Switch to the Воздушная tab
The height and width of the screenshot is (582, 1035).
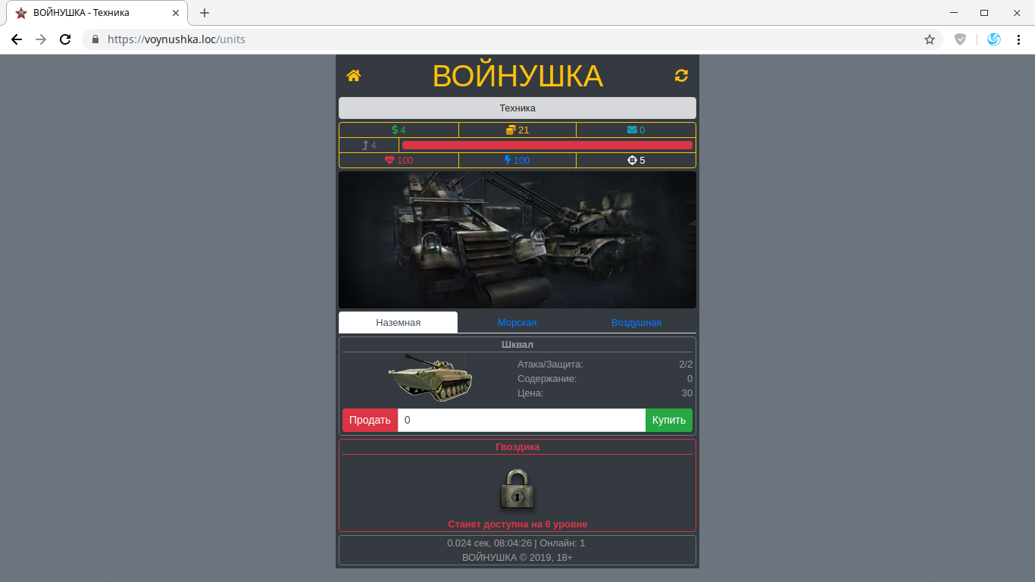(636, 323)
